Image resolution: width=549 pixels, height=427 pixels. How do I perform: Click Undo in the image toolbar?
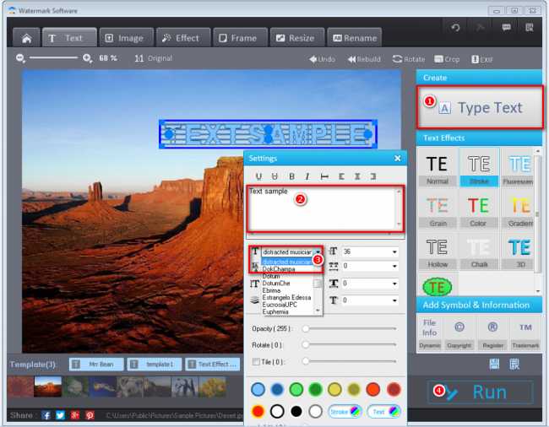[322, 59]
